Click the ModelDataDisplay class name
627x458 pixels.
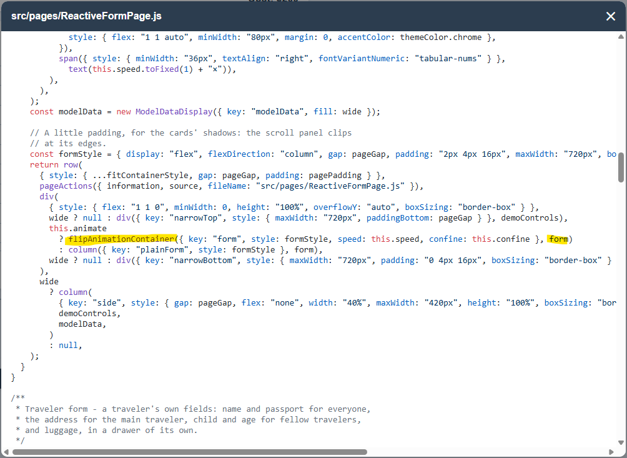(x=174, y=112)
